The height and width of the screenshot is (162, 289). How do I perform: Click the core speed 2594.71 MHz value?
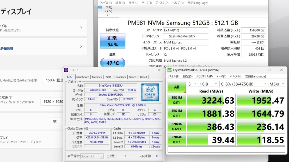coord(97,133)
